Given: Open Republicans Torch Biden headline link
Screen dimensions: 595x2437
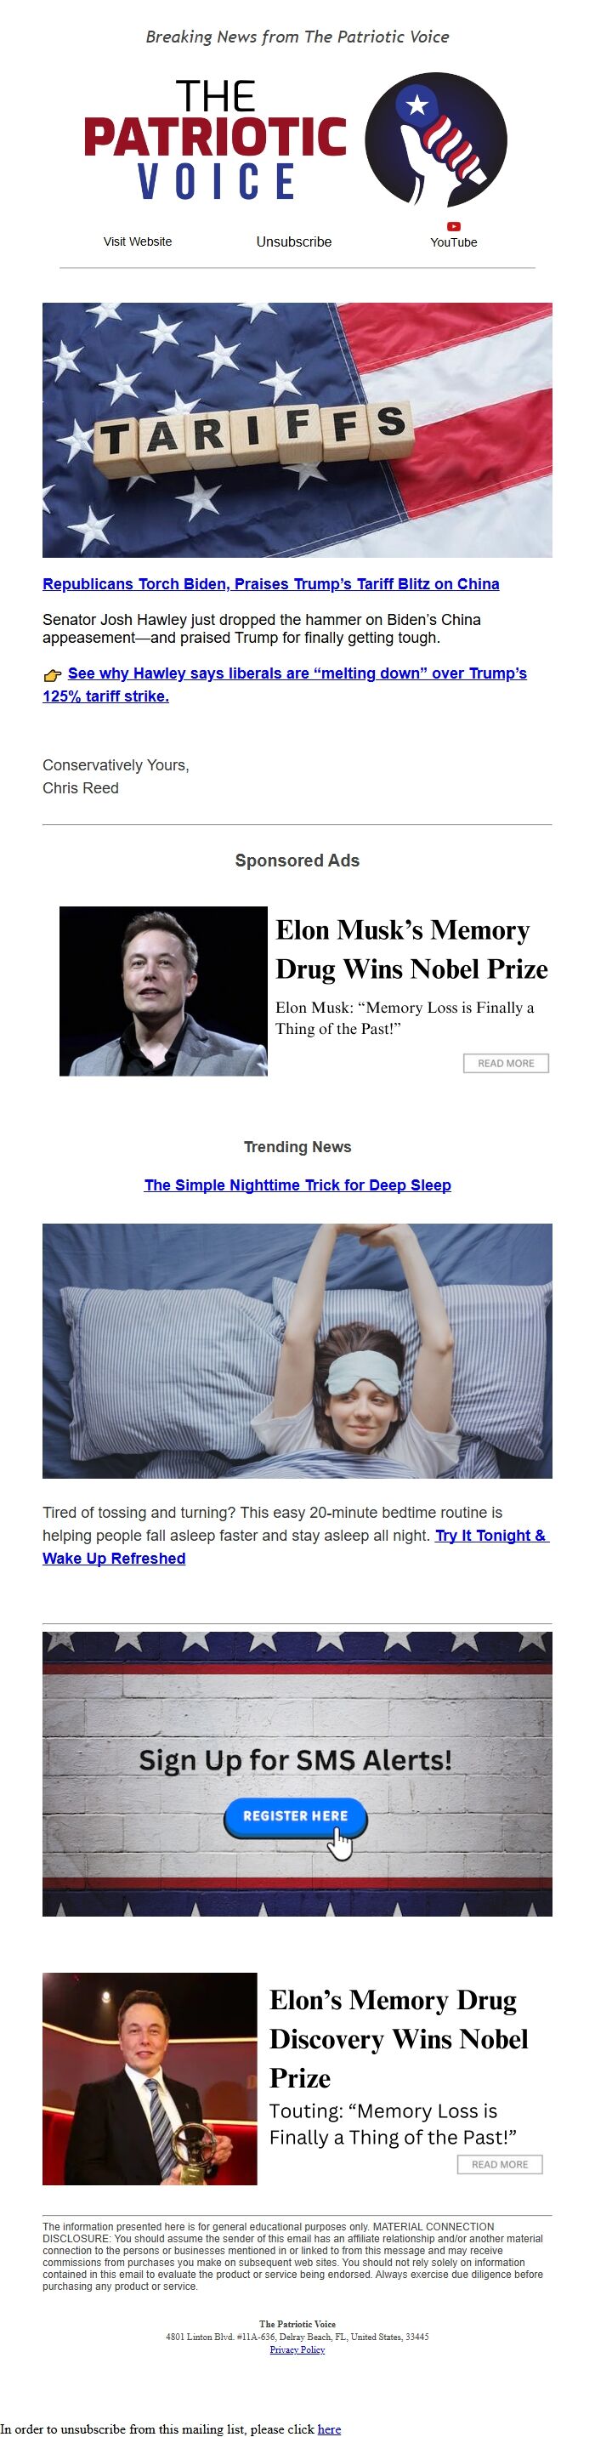Looking at the screenshot, I should [x=270, y=583].
